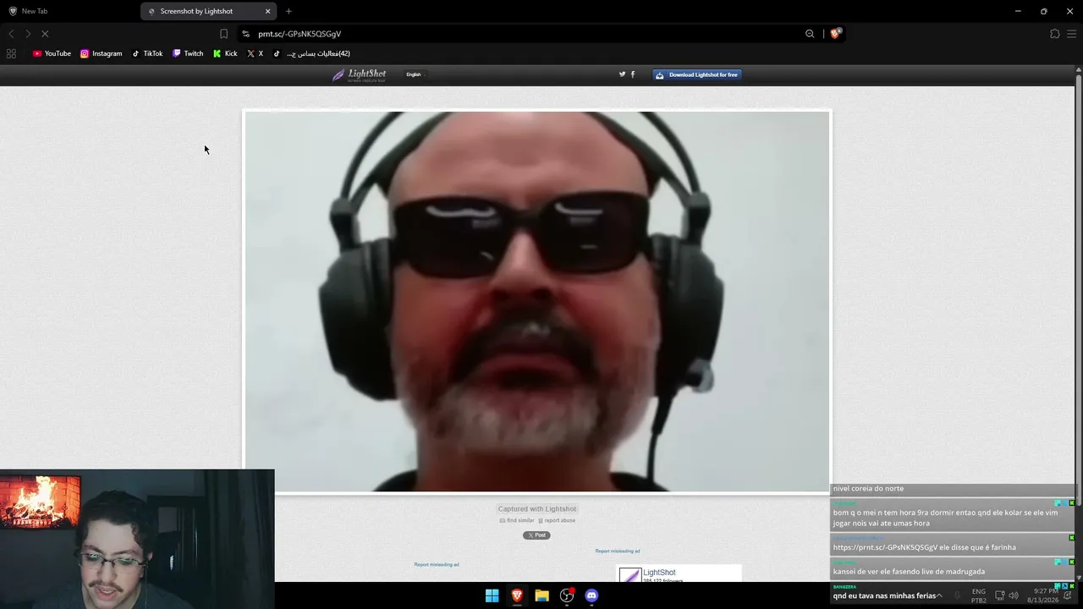Open the browser extensions puzzle icon

coord(1054,34)
